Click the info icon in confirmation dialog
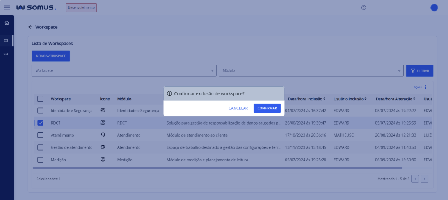Screen dimensions: 448x200 pyautogui.click(x=169, y=93)
